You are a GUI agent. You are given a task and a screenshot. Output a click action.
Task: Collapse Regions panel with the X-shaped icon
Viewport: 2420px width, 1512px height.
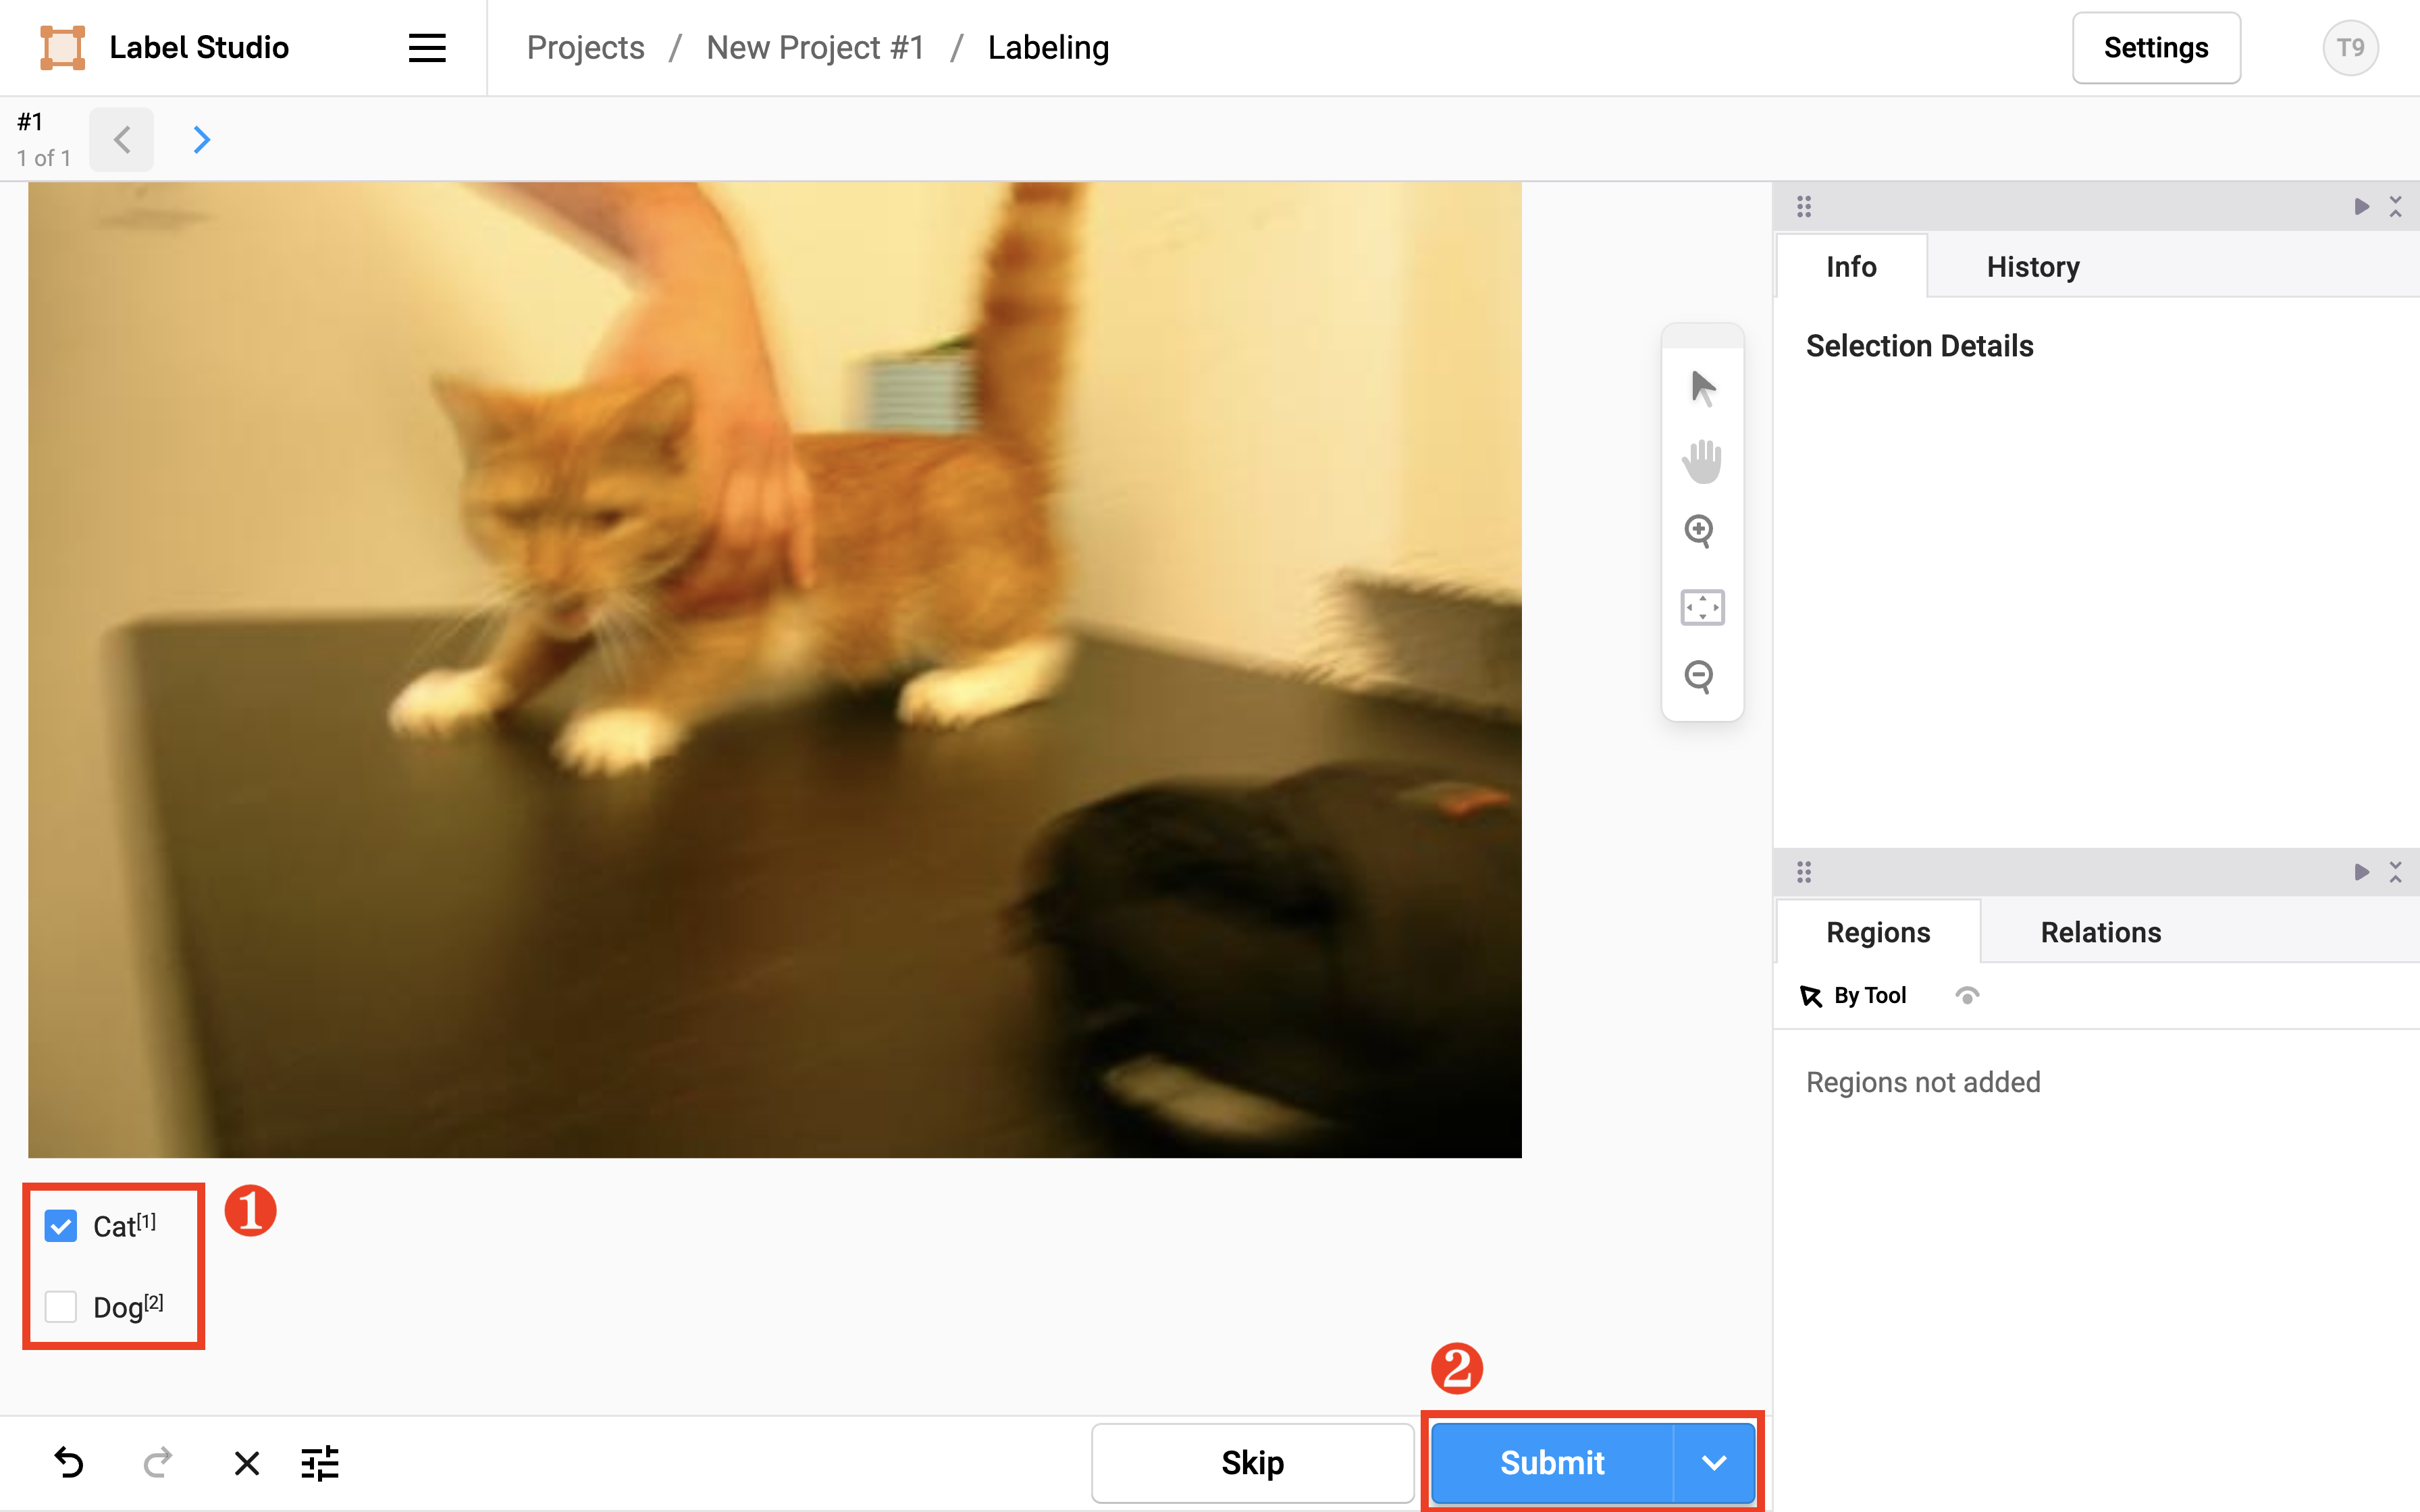(x=2395, y=872)
